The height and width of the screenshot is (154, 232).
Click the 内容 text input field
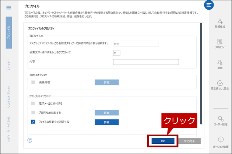pyautogui.click(x=146, y=62)
